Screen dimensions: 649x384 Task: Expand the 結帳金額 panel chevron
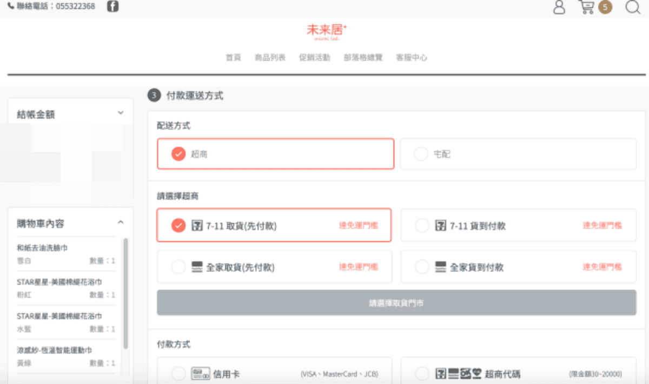click(121, 113)
